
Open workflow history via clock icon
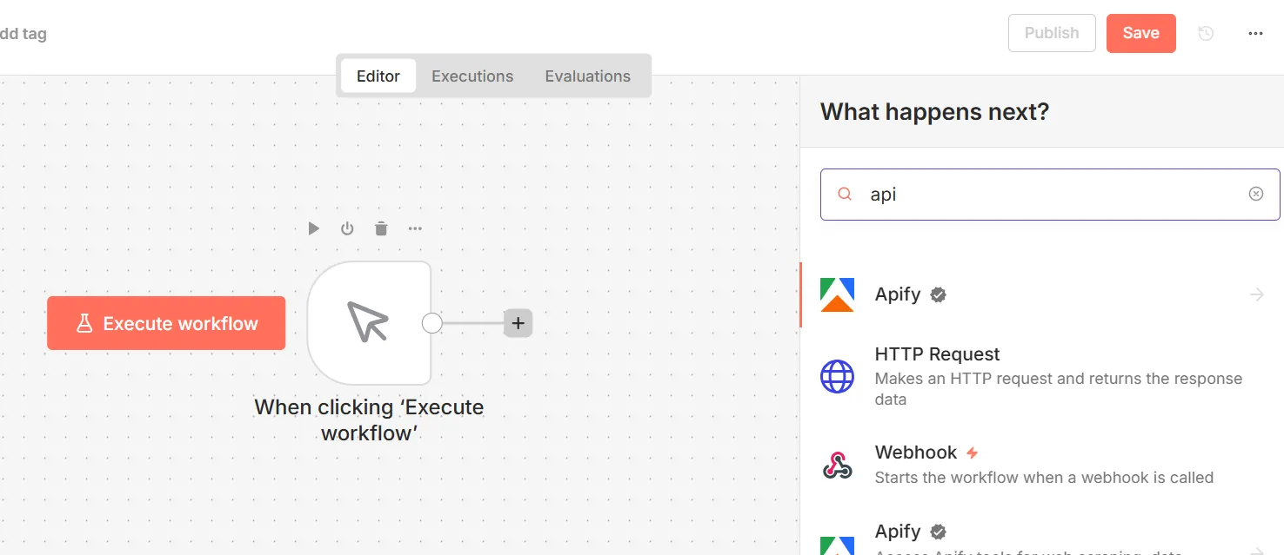click(x=1205, y=32)
